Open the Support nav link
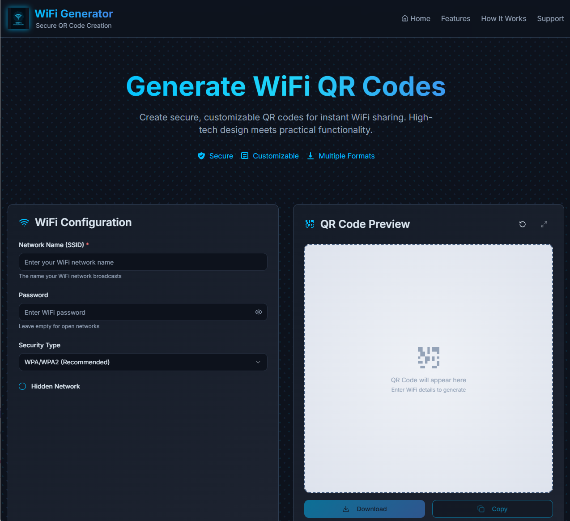This screenshot has width=570, height=521. (550, 18)
